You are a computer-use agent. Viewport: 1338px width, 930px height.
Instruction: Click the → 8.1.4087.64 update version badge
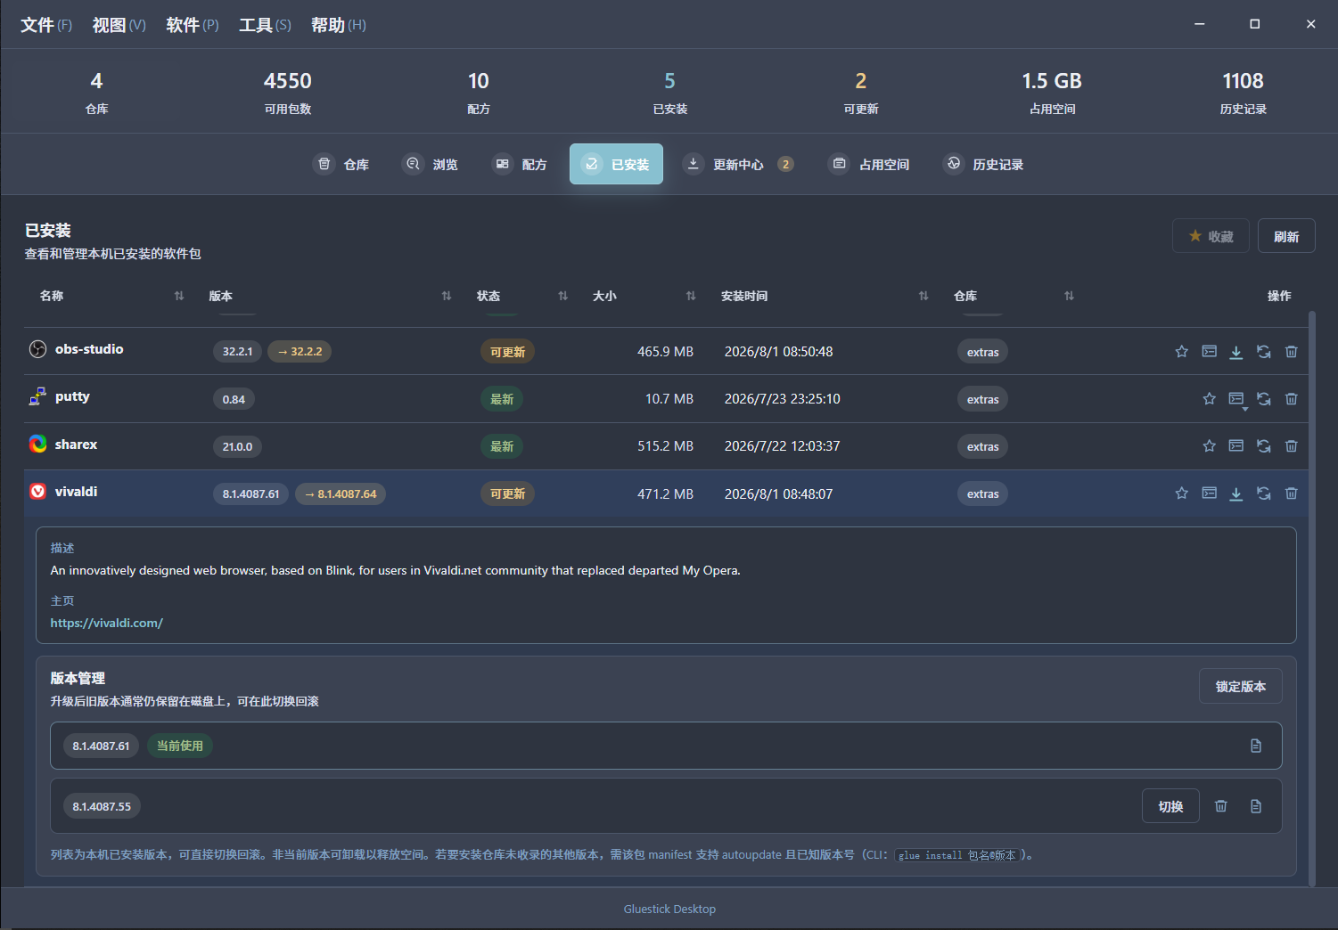pos(341,494)
